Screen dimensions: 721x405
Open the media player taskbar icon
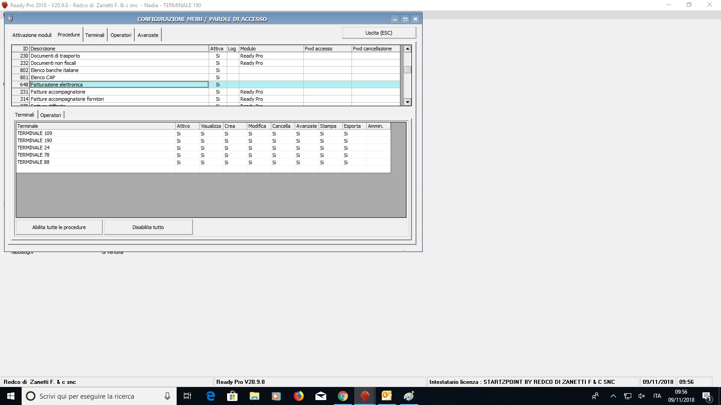(276, 396)
